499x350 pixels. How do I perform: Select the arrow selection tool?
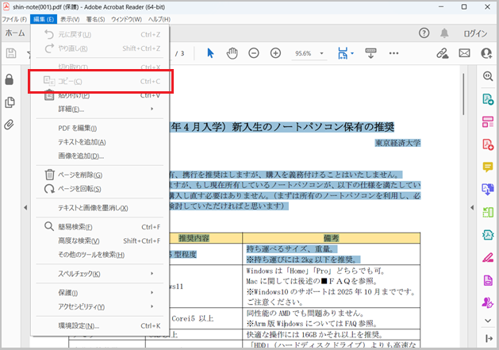coord(210,53)
